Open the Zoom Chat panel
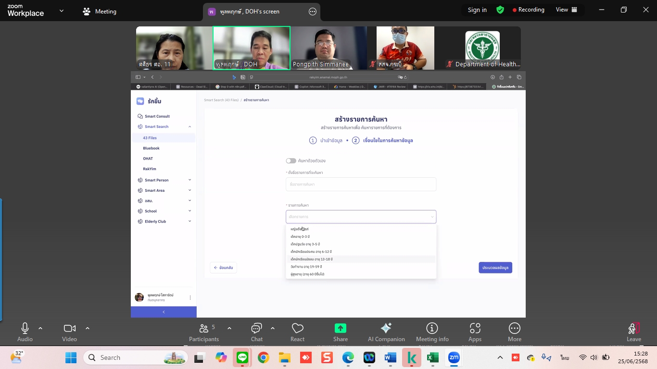Viewport: 657px width, 369px height. 257,332
